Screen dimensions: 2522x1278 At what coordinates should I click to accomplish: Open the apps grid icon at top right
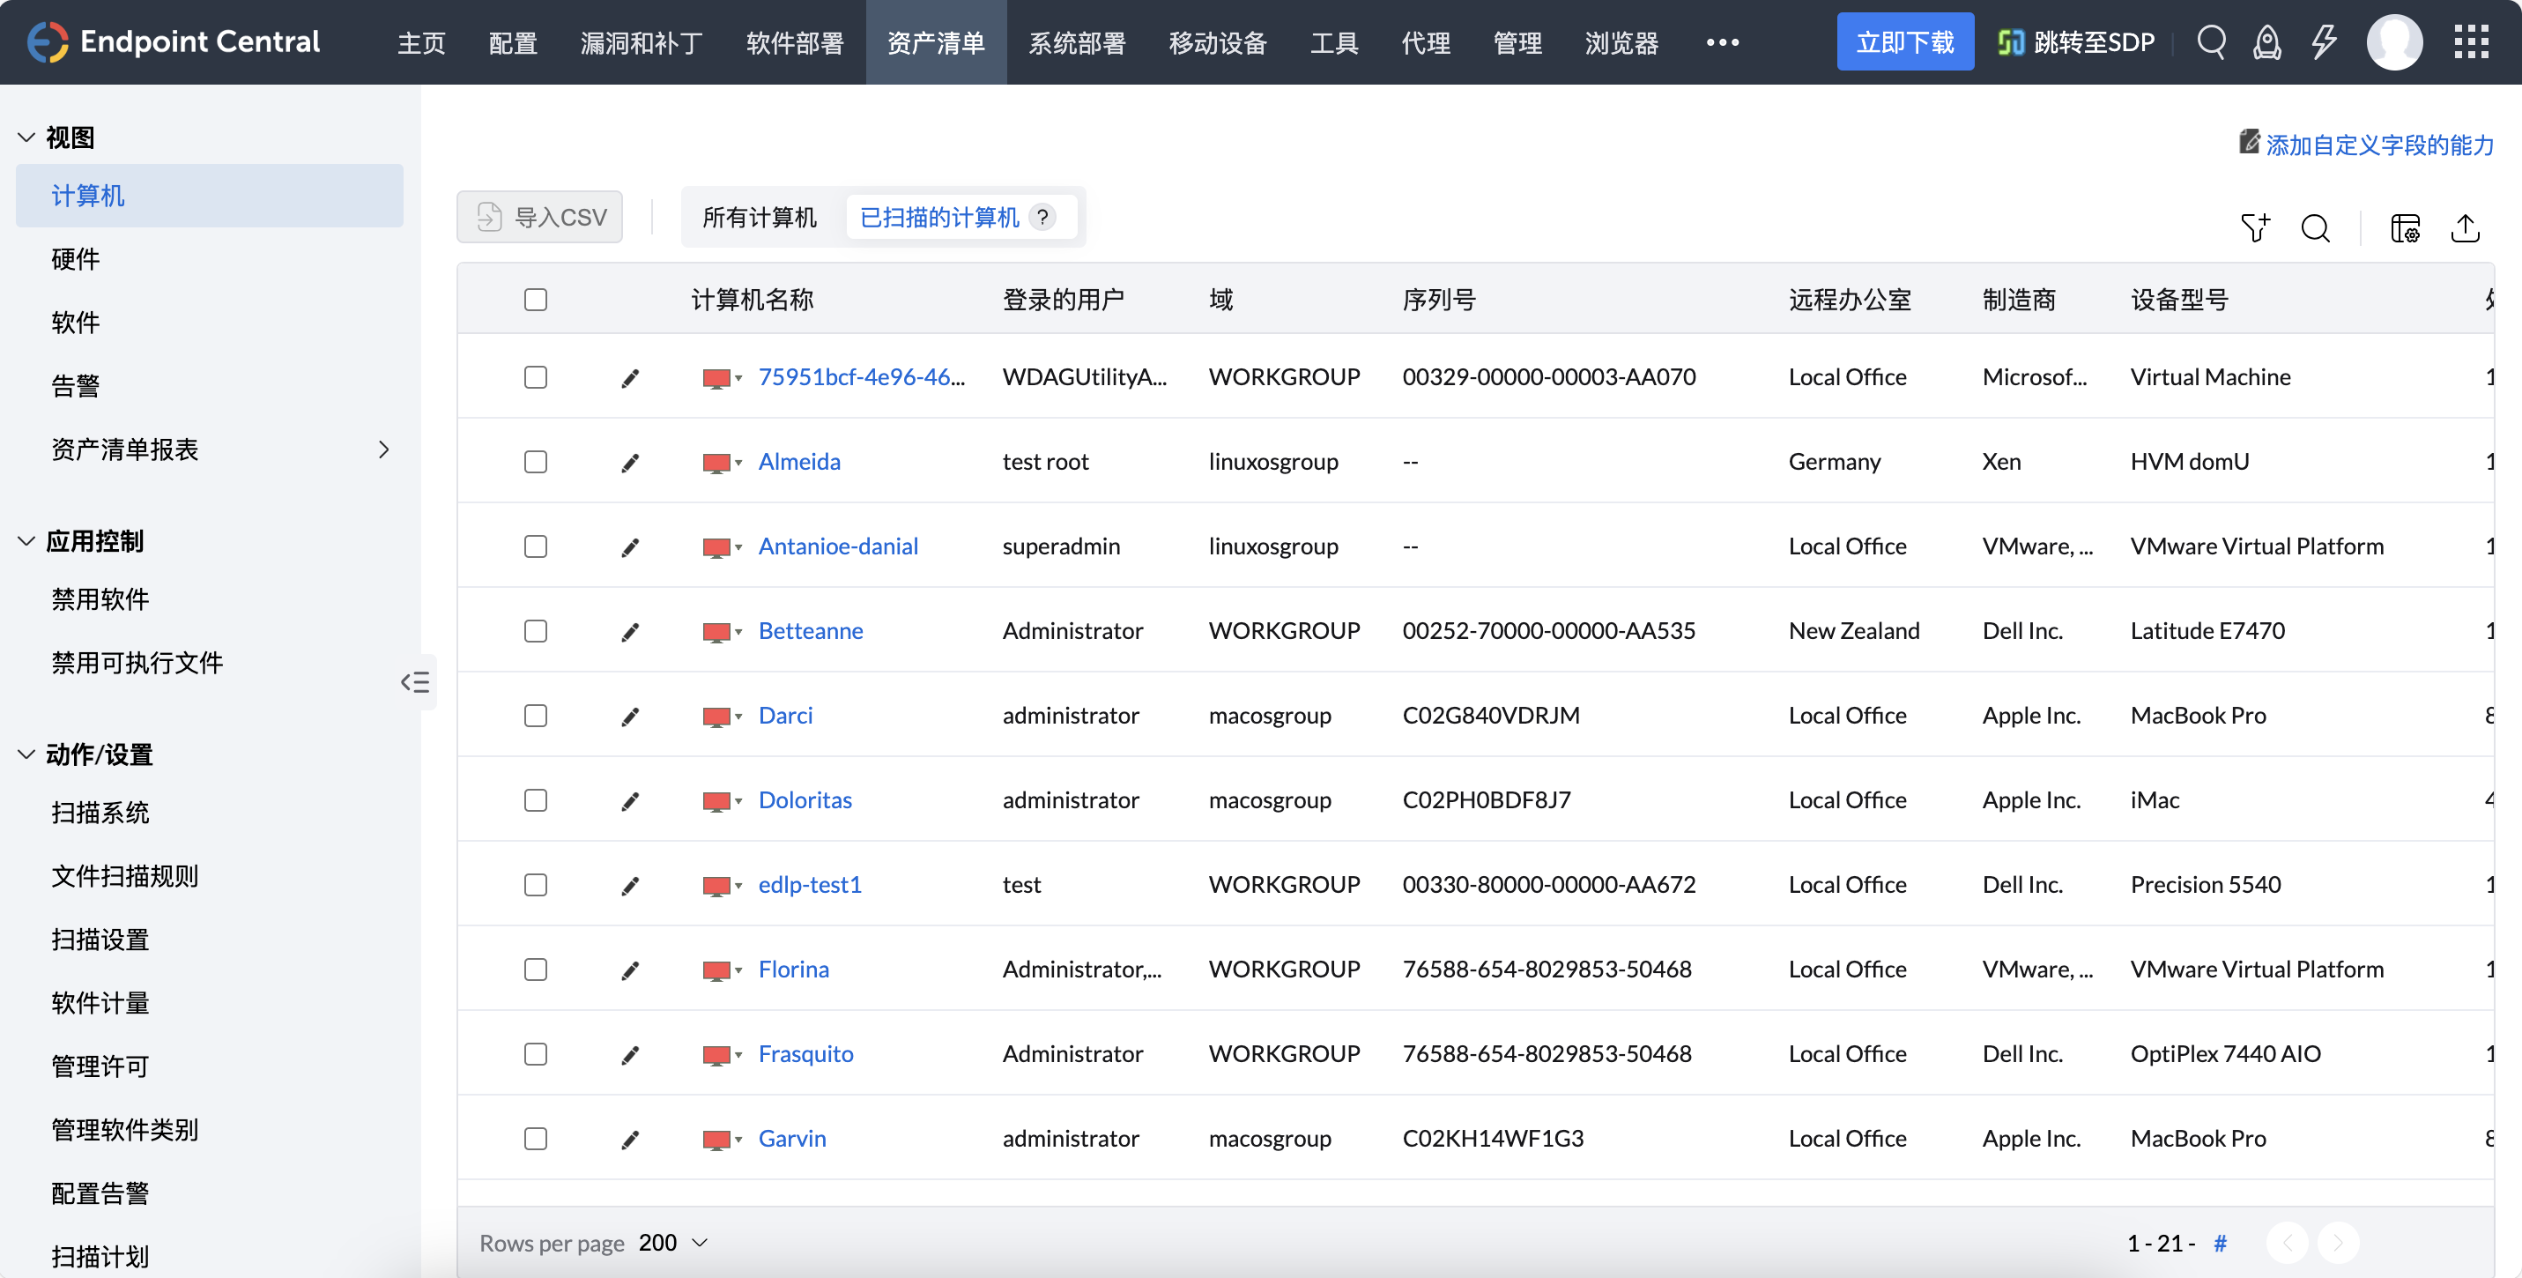(2471, 42)
